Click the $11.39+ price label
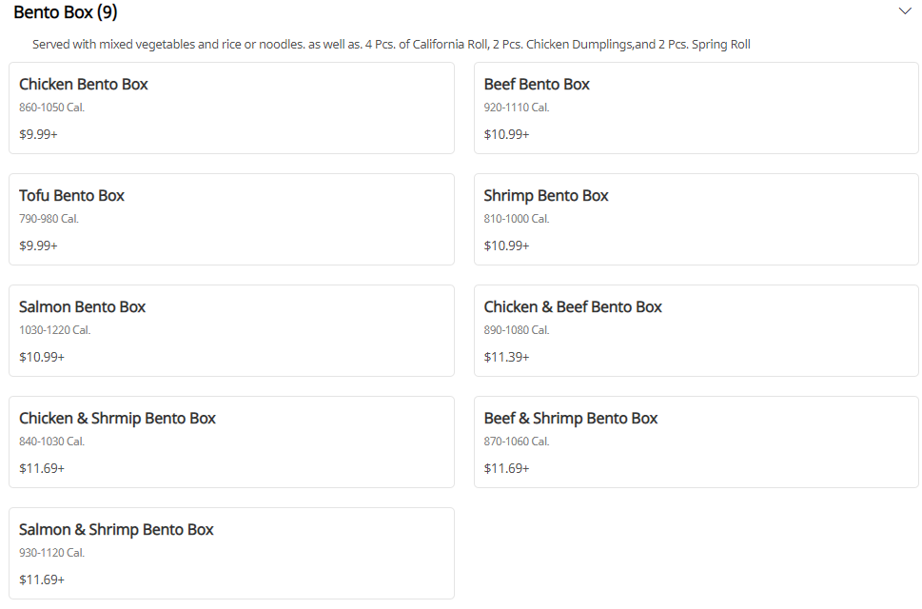The height and width of the screenshot is (609, 922). pos(506,357)
